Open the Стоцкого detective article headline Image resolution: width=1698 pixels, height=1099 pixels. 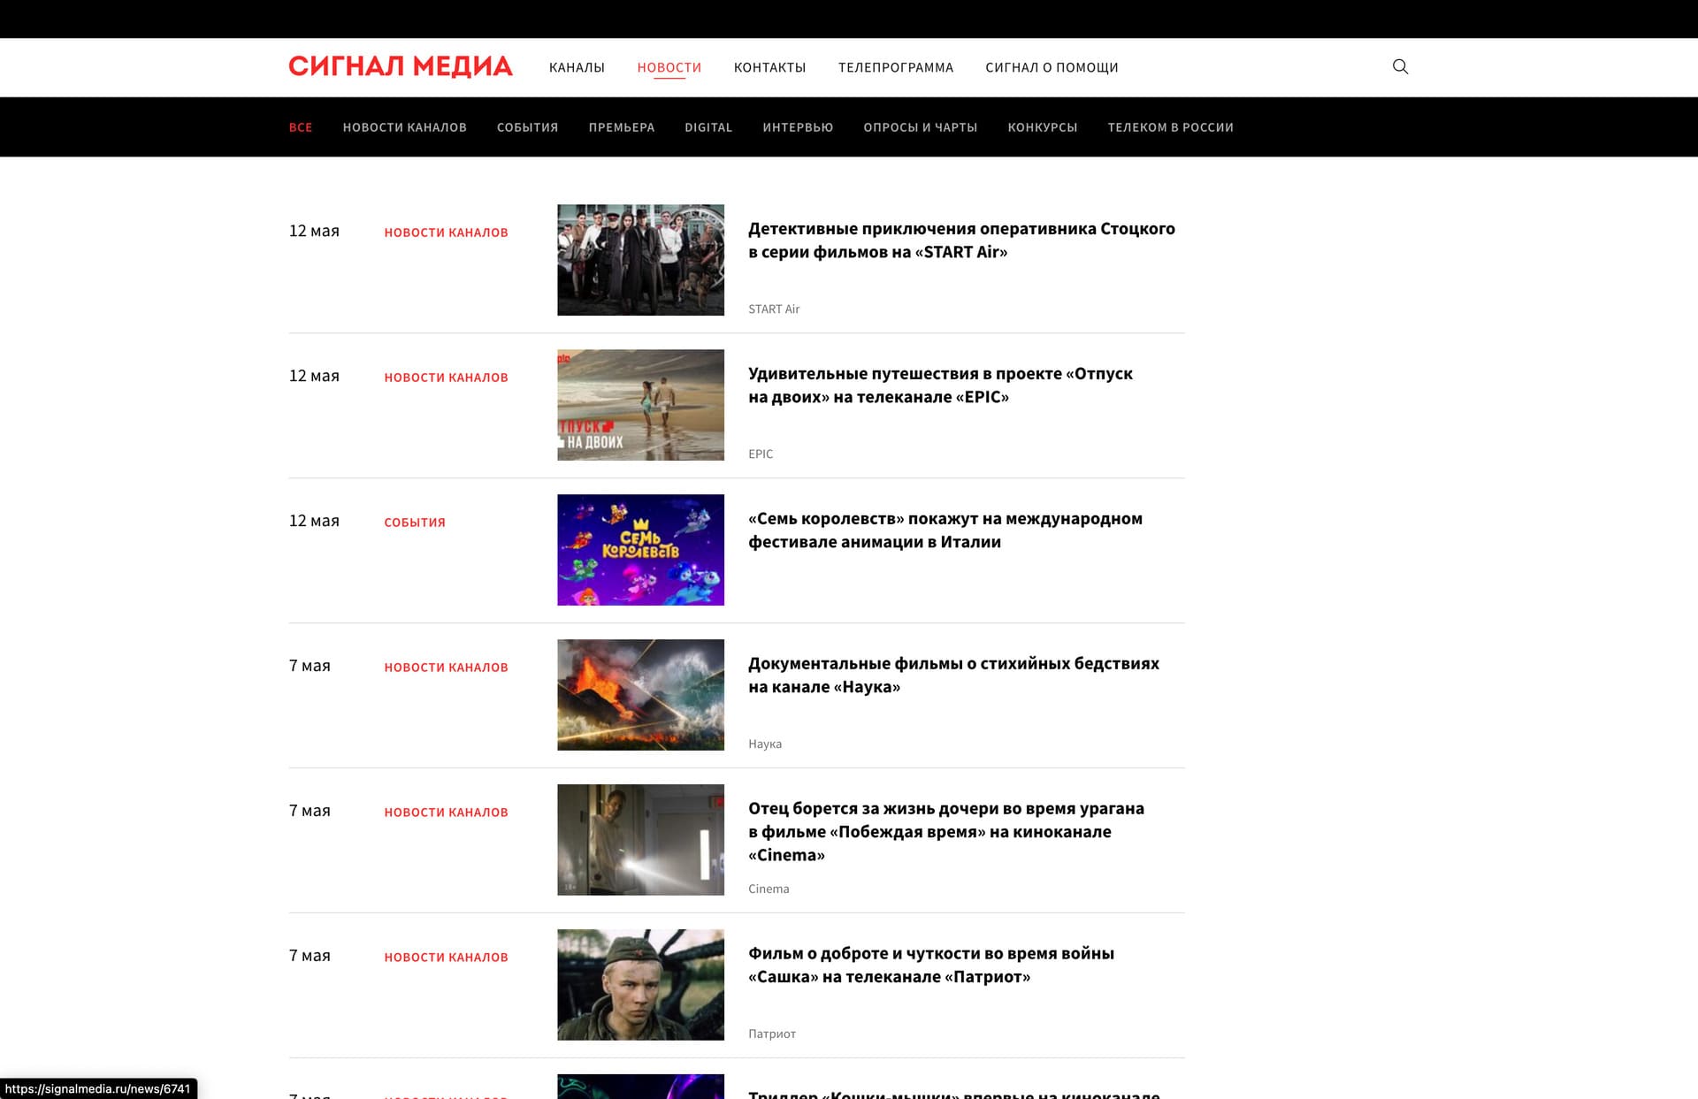click(960, 240)
